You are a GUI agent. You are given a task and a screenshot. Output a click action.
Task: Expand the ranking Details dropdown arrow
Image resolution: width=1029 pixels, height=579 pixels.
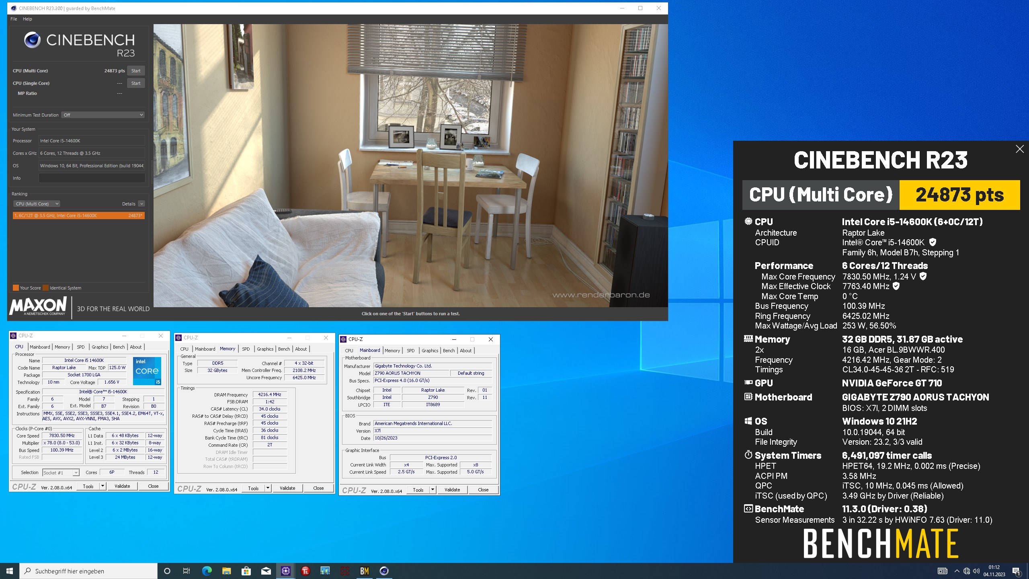click(x=141, y=204)
